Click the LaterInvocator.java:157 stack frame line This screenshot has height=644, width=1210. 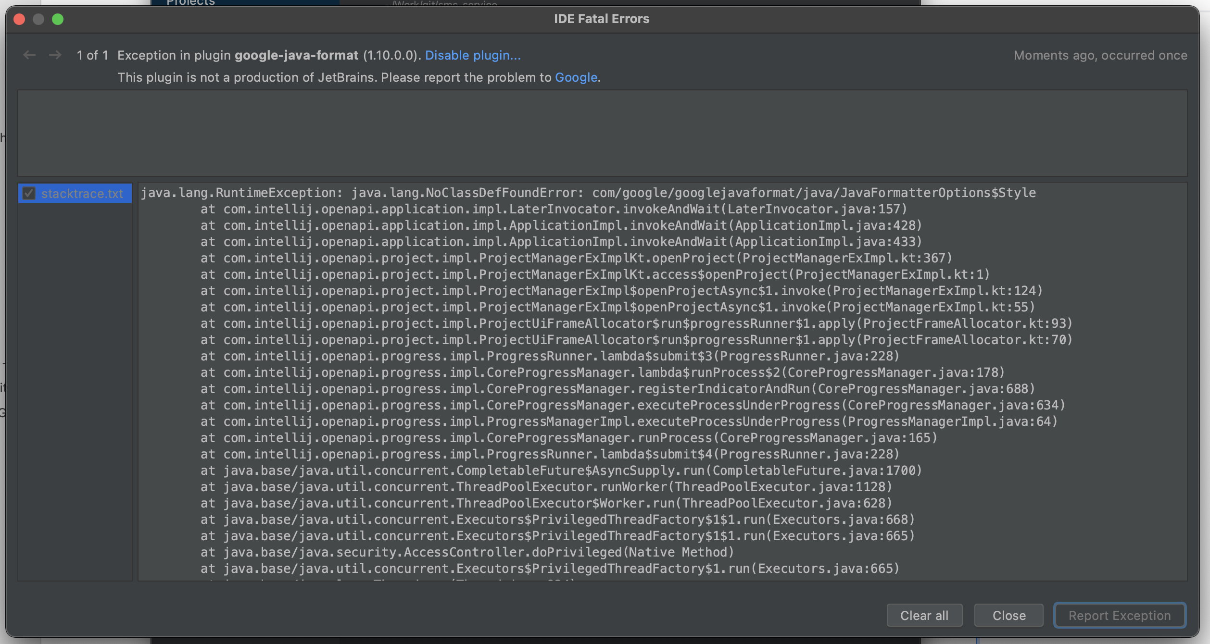(x=553, y=209)
